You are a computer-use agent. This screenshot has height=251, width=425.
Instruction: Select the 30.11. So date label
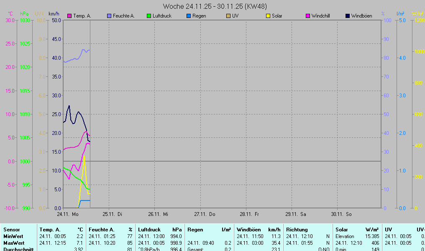click(x=342, y=214)
